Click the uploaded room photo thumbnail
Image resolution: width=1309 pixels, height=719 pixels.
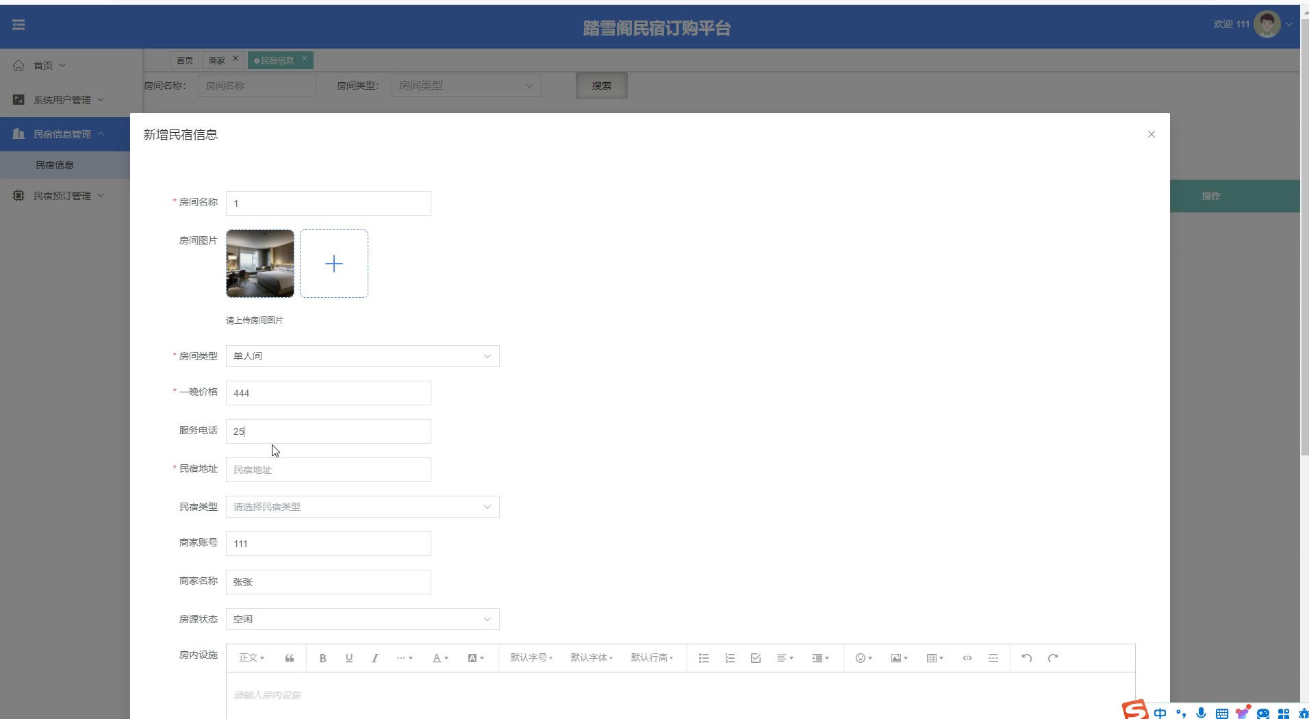click(x=260, y=264)
